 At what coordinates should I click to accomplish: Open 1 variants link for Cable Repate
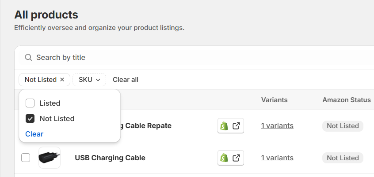277,125
